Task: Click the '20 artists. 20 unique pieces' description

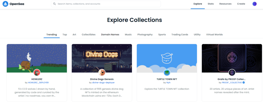Action: coord(232,91)
